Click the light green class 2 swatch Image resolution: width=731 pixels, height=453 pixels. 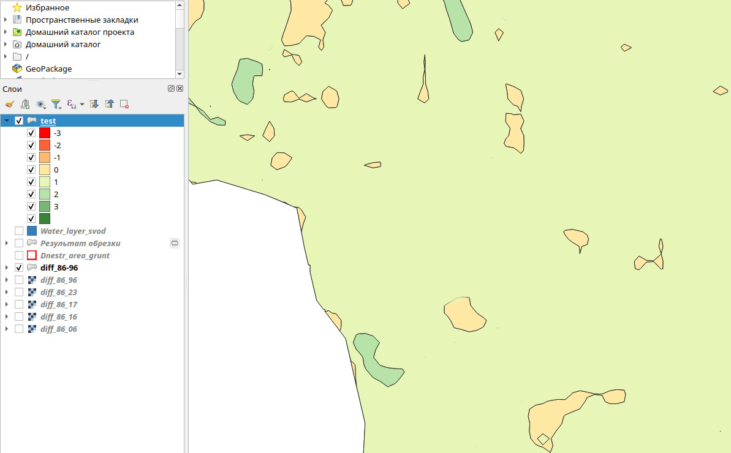tap(45, 194)
